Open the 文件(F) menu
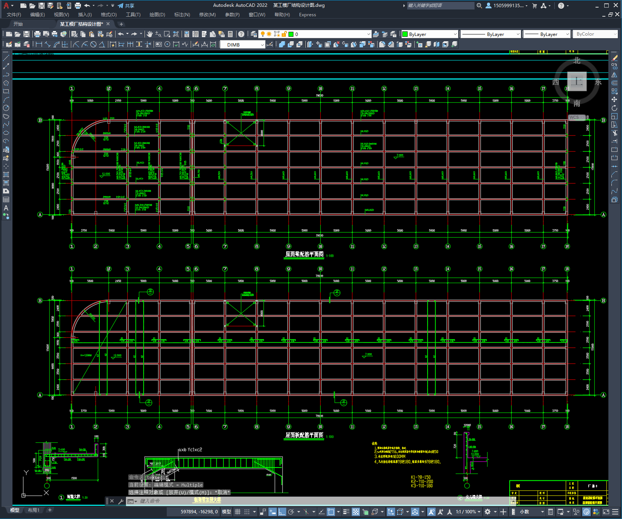622x519 pixels. (14, 15)
